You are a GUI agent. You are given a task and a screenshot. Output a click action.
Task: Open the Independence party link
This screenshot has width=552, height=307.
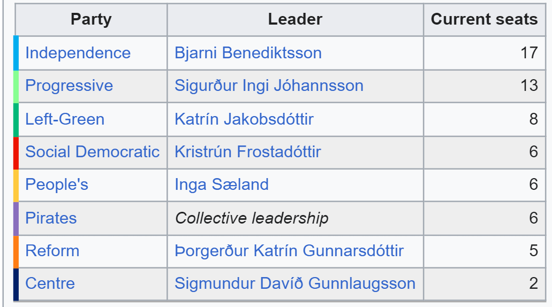tap(78, 53)
